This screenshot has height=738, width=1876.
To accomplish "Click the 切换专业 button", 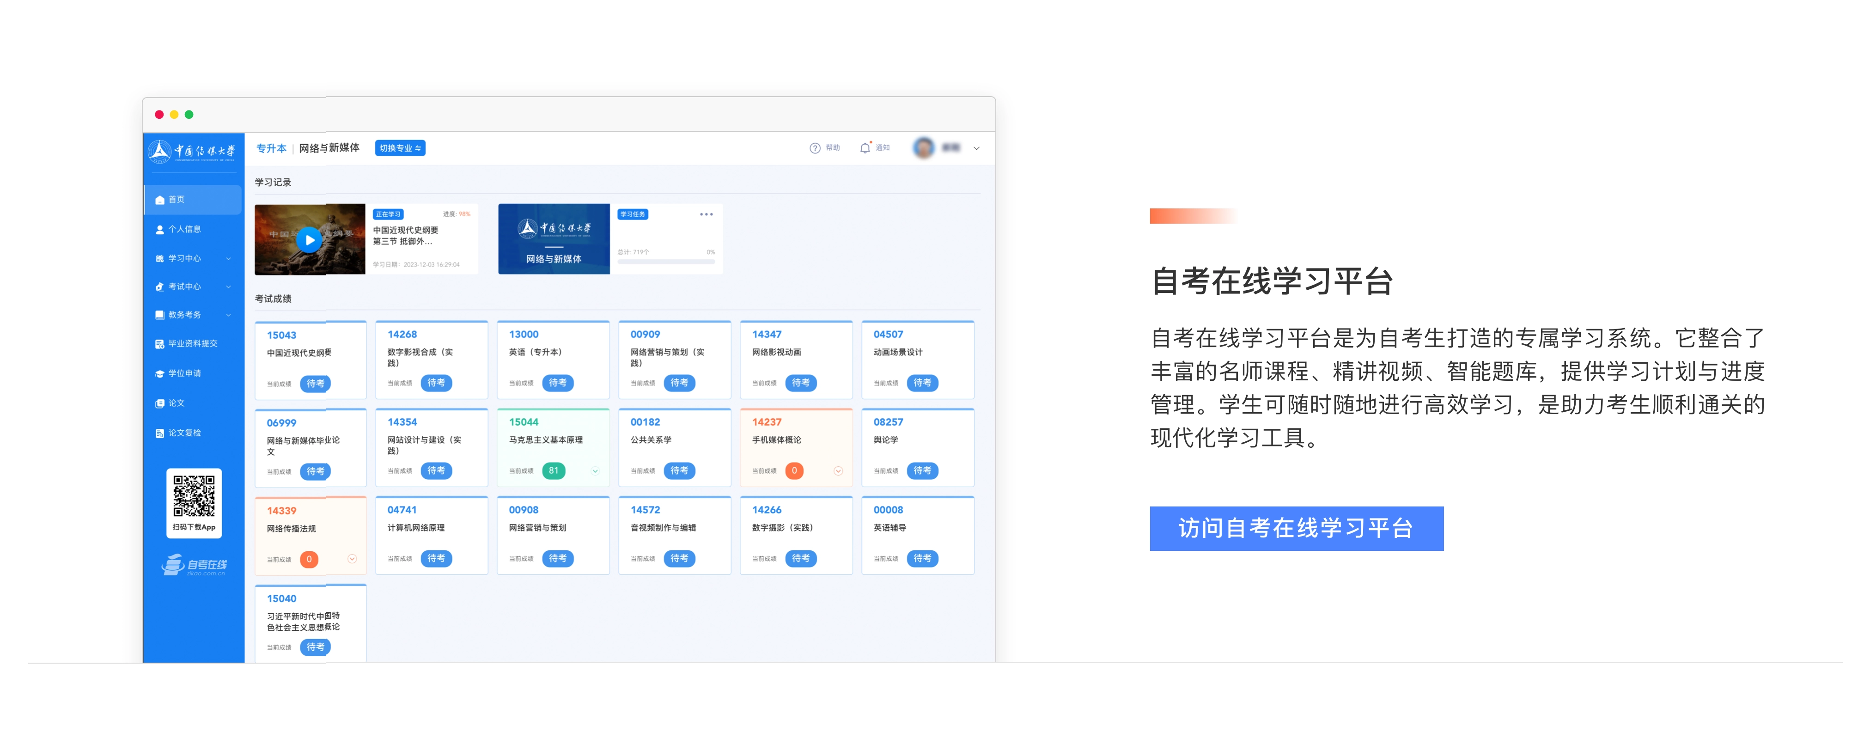I will [x=400, y=148].
